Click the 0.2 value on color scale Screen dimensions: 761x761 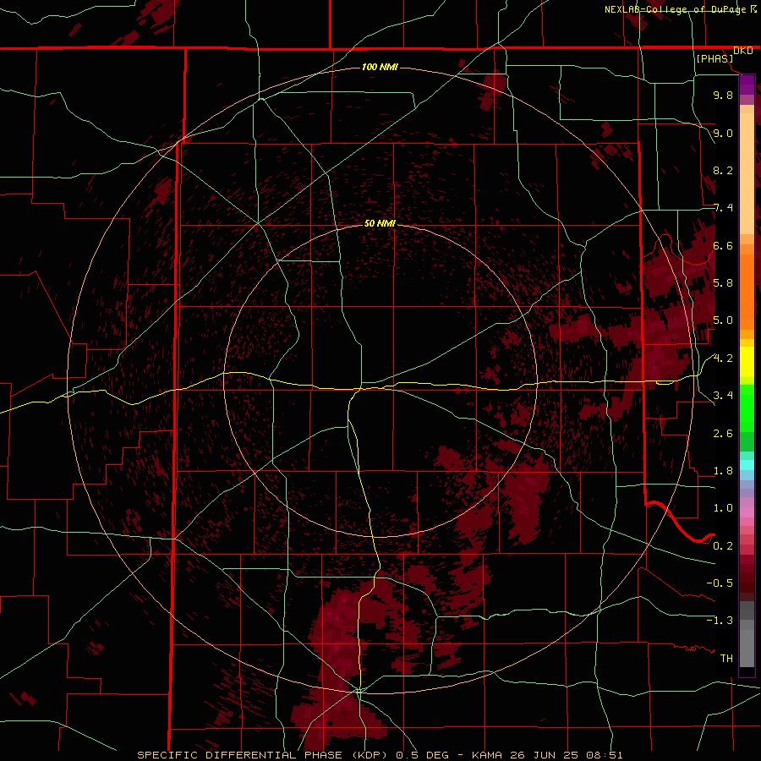(723, 546)
